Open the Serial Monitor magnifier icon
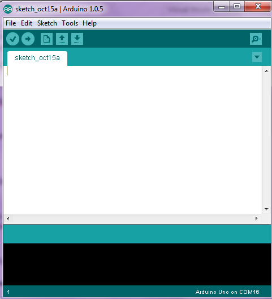272x299 pixels. pyautogui.click(x=256, y=39)
